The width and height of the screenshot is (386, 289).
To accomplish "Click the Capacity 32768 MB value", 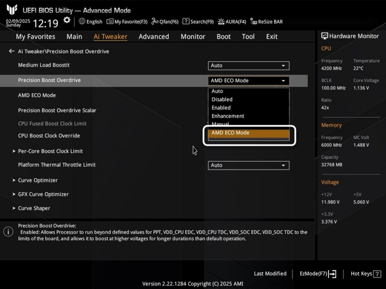I will (332, 165).
